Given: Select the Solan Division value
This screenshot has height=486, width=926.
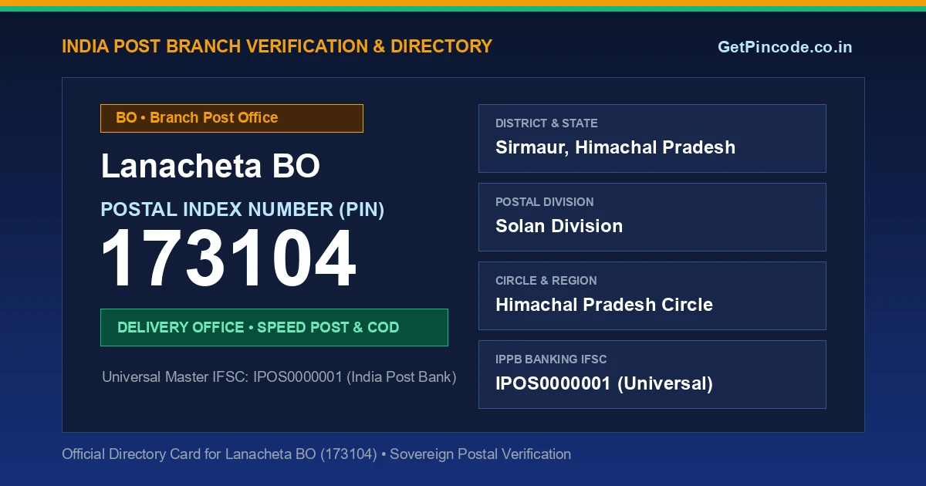Looking at the screenshot, I should [559, 226].
